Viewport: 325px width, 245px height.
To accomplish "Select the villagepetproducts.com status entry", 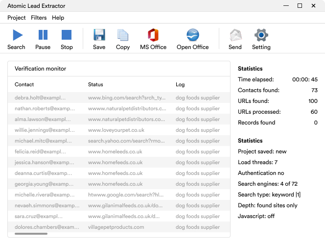I will tap(116, 227).
